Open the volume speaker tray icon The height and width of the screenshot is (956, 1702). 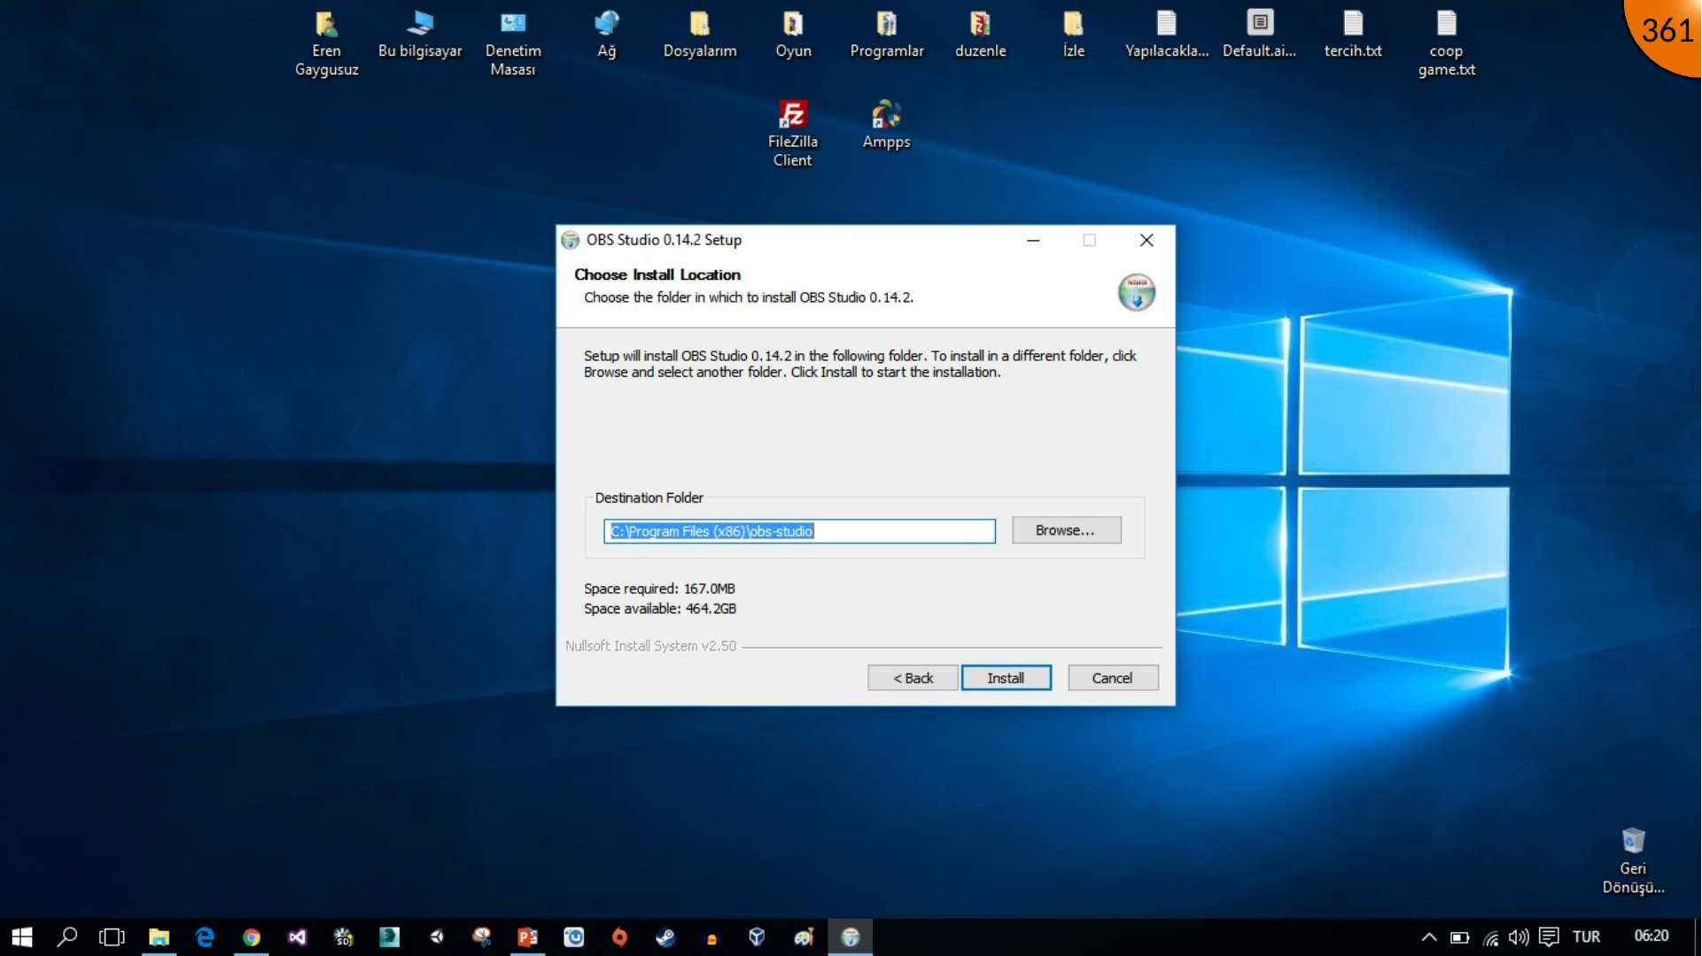pyautogui.click(x=1519, y=937)
